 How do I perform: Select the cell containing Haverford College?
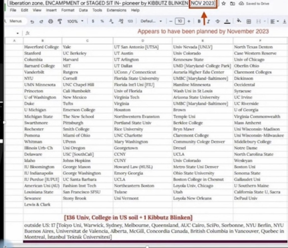pos(43,47)
